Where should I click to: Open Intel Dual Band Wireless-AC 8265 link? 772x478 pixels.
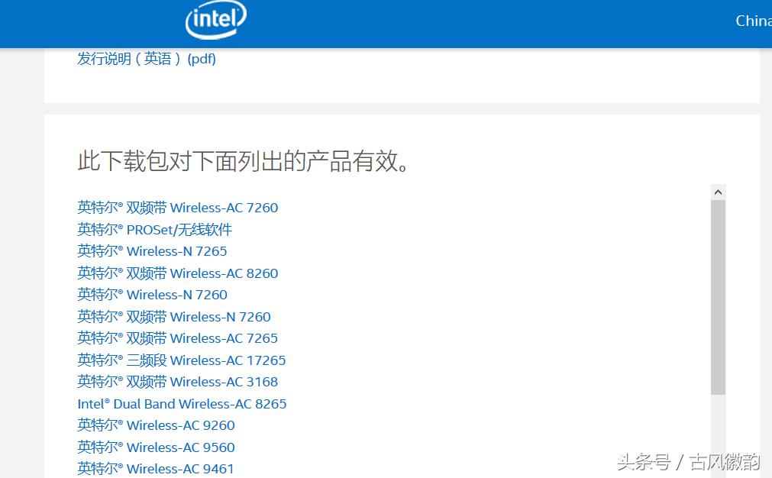point(183,404)
